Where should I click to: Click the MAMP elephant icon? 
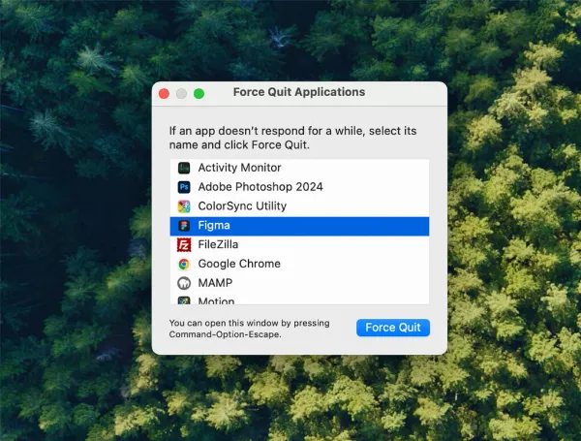tap(184, 283)
